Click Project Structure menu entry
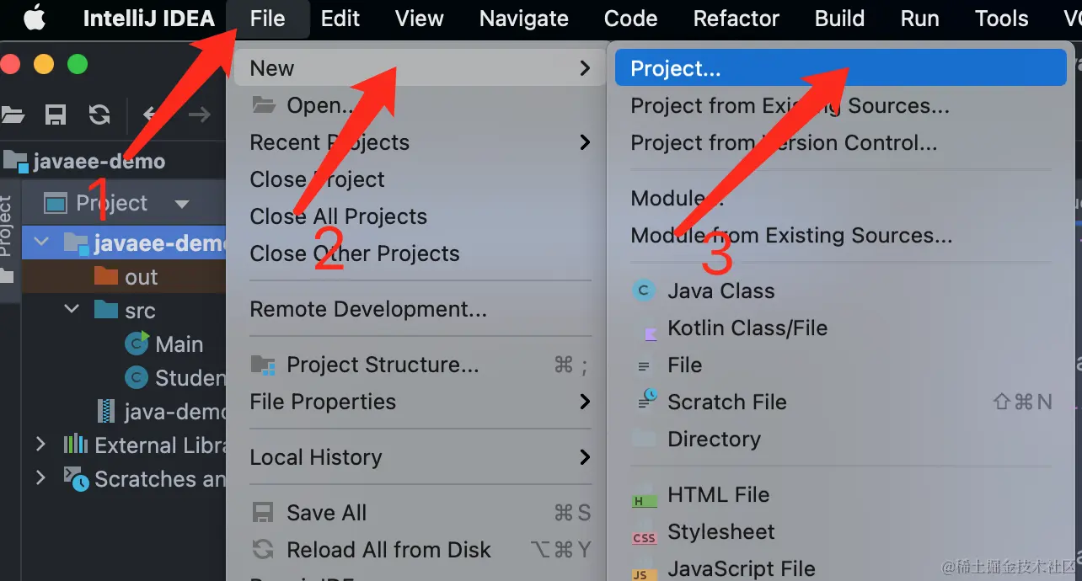This screenshot has height=581, width=1082. pyautogui.click(x=383, y=365)
